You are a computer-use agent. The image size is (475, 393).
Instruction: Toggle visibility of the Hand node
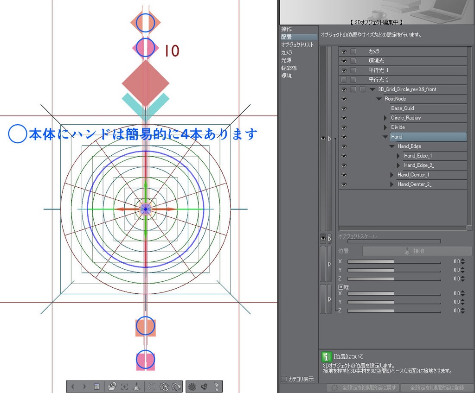[x=343, y=137]
